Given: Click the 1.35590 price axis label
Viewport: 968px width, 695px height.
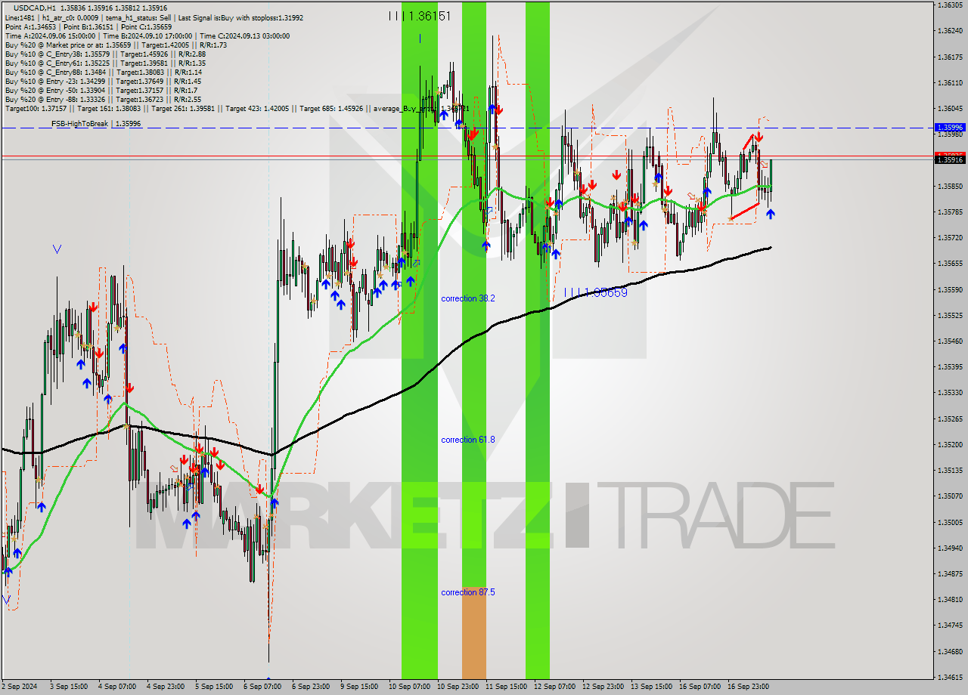Looking at the screenshot, I should tap(950, 289).
